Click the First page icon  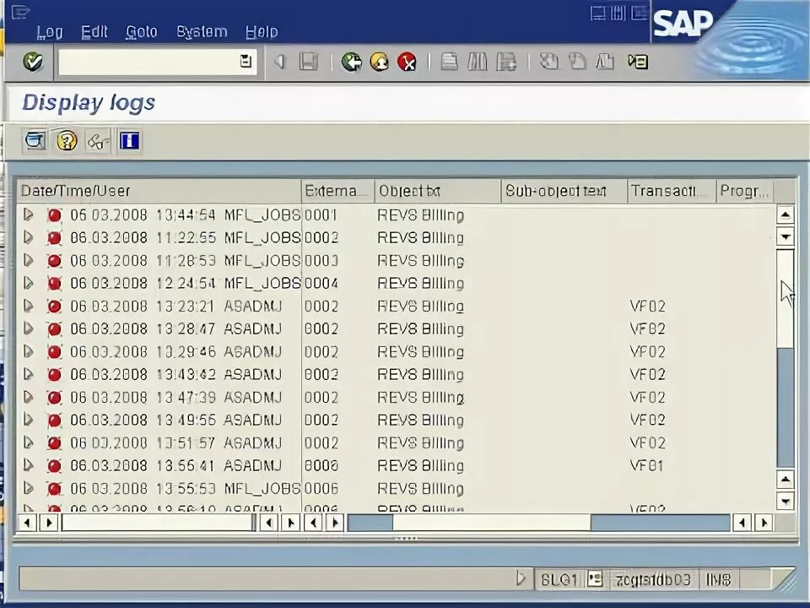click(x=549, y=62)
